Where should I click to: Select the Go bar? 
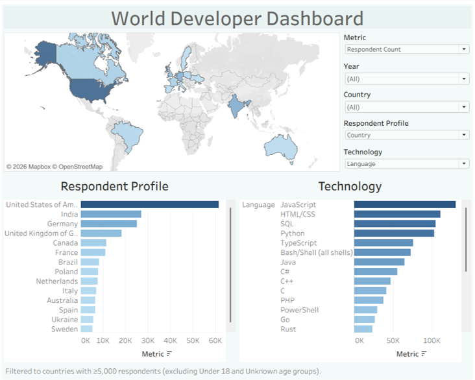pos(365,320)
